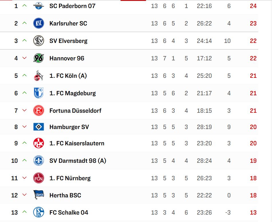
Task: Click the SV Darmstadt 98 crest
Action: (39, 160)
